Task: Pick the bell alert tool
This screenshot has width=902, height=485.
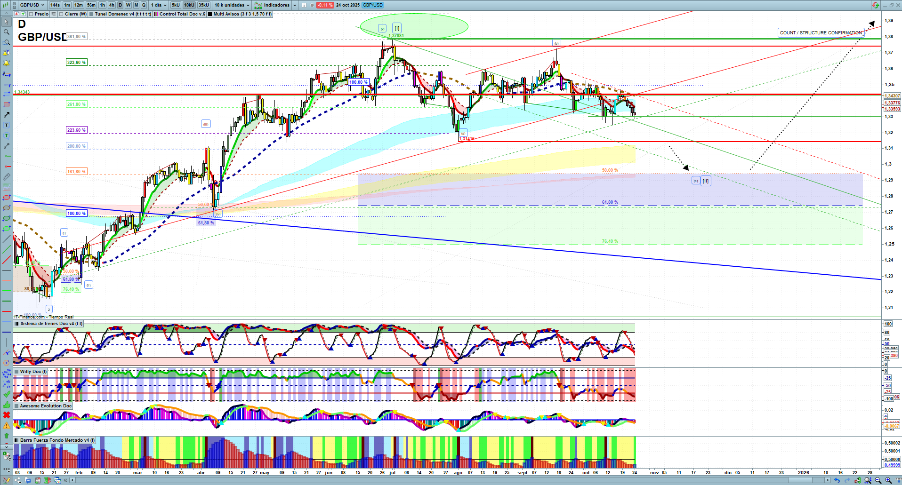Action: pyautogui.click(x=7, y=63)
